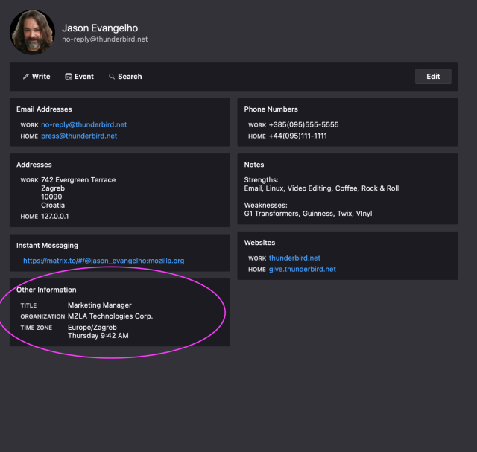Click the email under the contact name

104,39
